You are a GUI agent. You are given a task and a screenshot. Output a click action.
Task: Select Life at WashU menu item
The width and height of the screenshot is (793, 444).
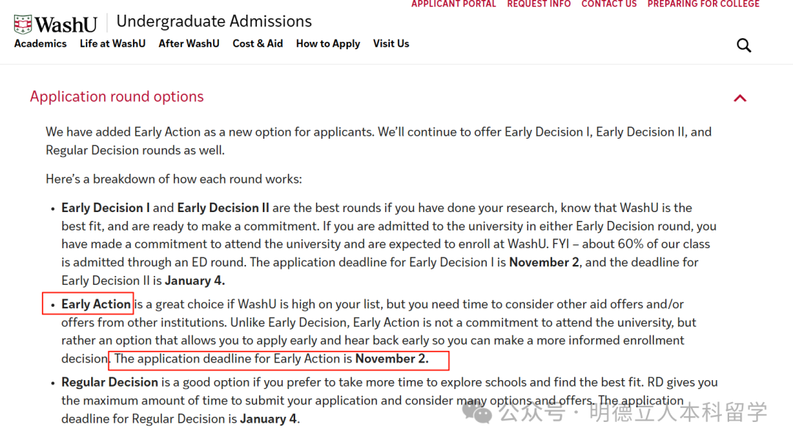112,43
